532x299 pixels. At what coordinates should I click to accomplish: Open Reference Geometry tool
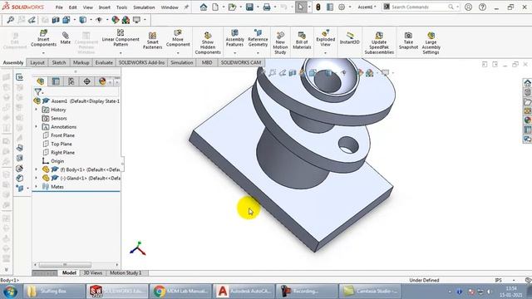pos(258,38)
